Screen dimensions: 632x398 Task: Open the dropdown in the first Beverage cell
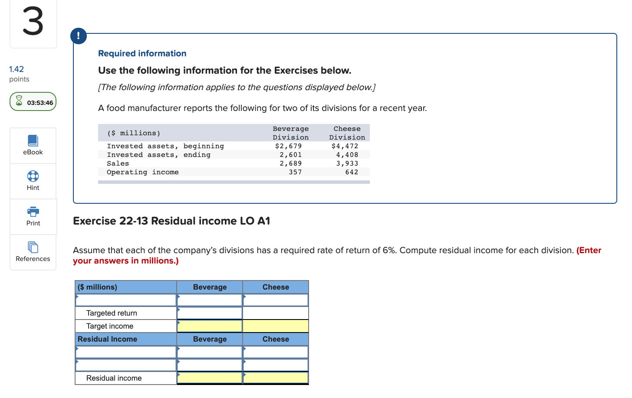[179, 300]
